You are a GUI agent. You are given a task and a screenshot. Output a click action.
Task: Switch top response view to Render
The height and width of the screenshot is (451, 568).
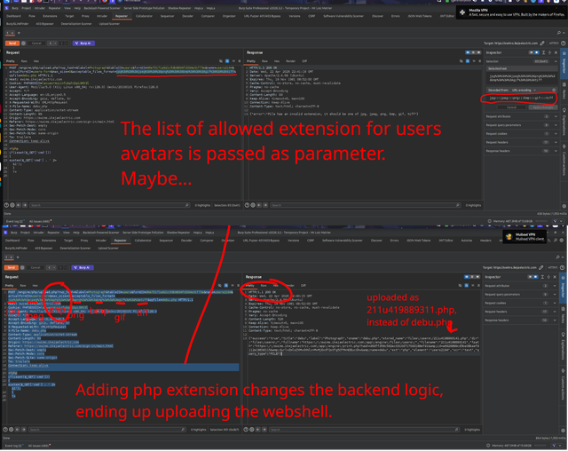pos(290,61)
